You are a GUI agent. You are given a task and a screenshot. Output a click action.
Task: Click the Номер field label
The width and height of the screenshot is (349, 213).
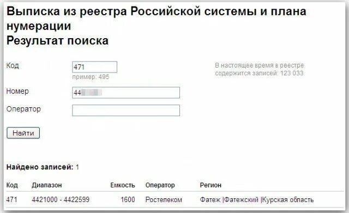click(17, 91)
